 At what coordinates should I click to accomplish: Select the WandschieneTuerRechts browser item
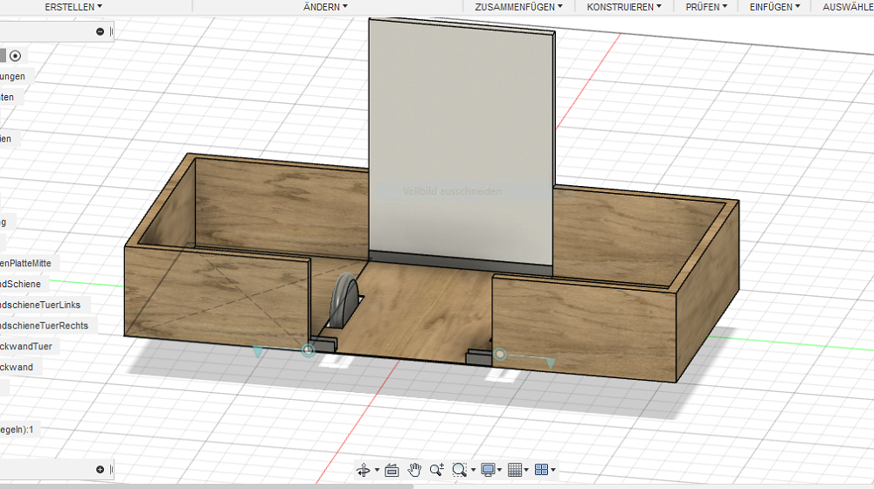(x=43, y=326)
